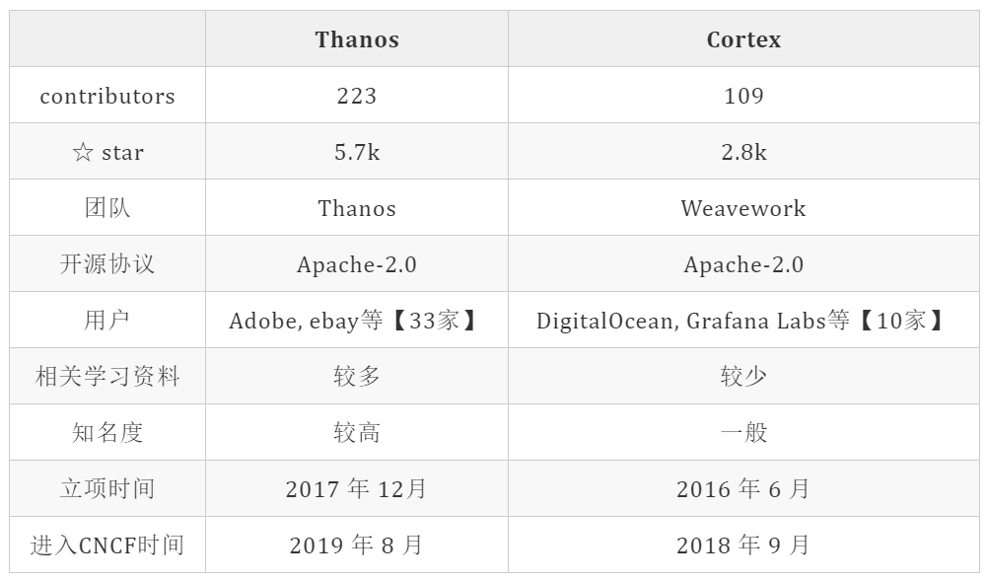Click the star icon row label
This screenshot has height=581, width=987.
pyautogui.click(x=107, y=152)
